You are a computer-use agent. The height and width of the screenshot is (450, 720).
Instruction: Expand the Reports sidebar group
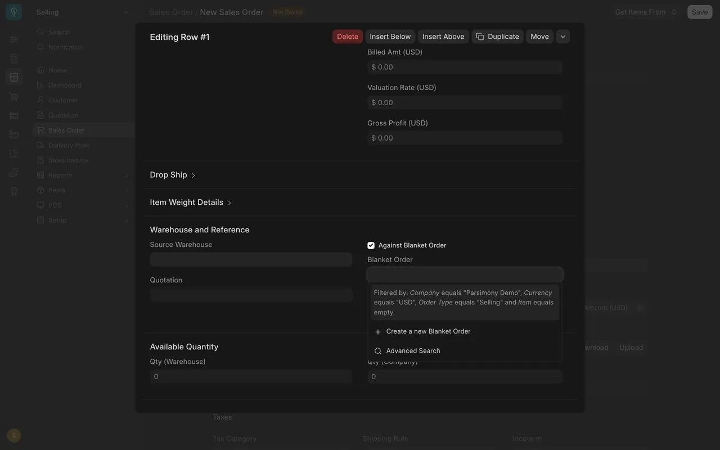83,175
